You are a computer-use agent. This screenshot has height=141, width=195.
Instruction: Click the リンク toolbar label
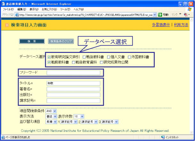coord(175,15)
